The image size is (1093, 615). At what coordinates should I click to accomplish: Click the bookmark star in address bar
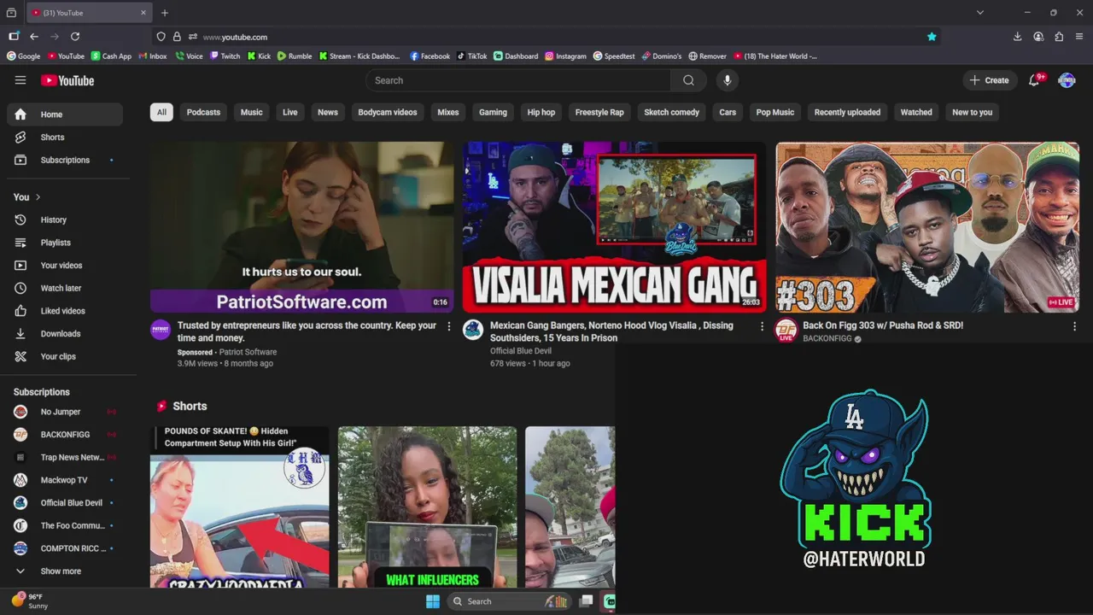[x=932, y=37]
